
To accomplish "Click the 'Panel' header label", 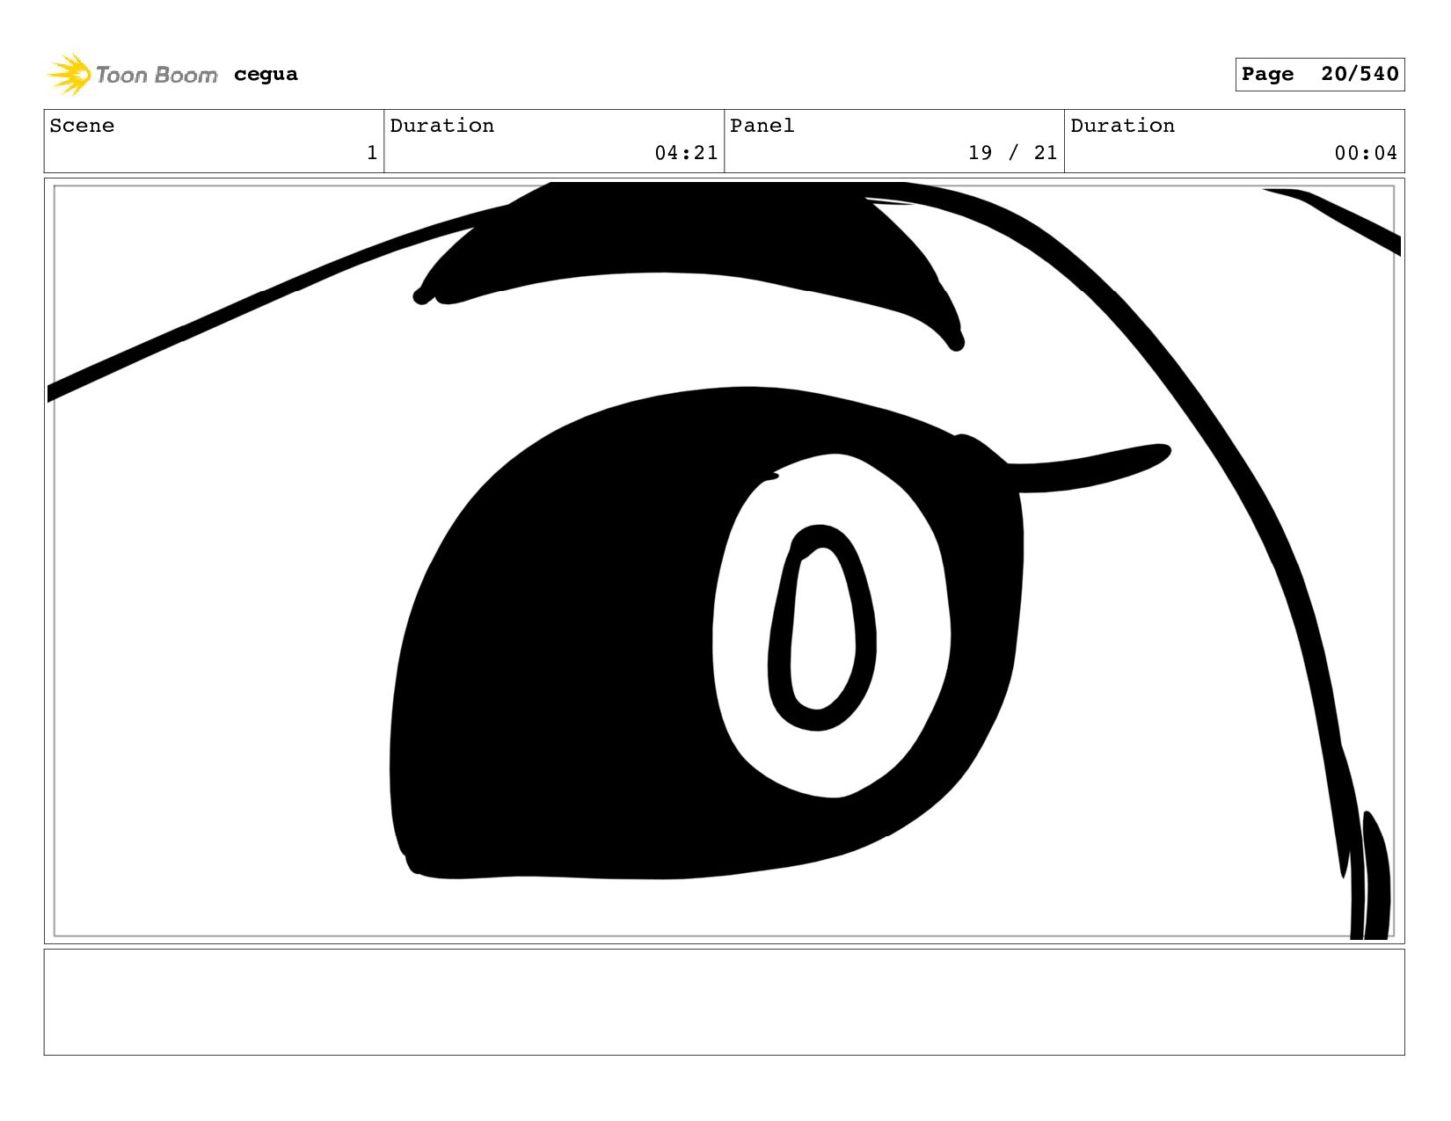I will pos(762,126).
